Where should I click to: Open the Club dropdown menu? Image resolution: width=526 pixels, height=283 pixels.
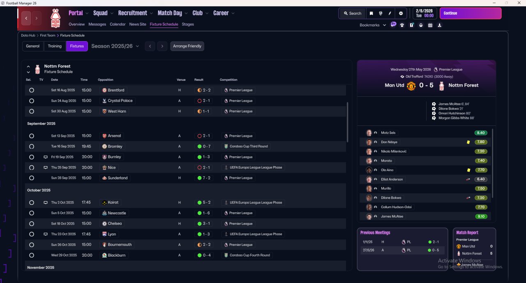pyautogui.click(x=200, y=13)
